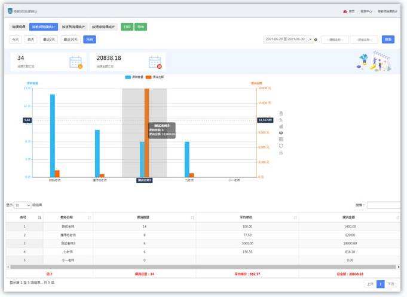This screenshot has height=297, width=407.
Task: Switch to 按学员消课统计 tab
Action: 74,27
